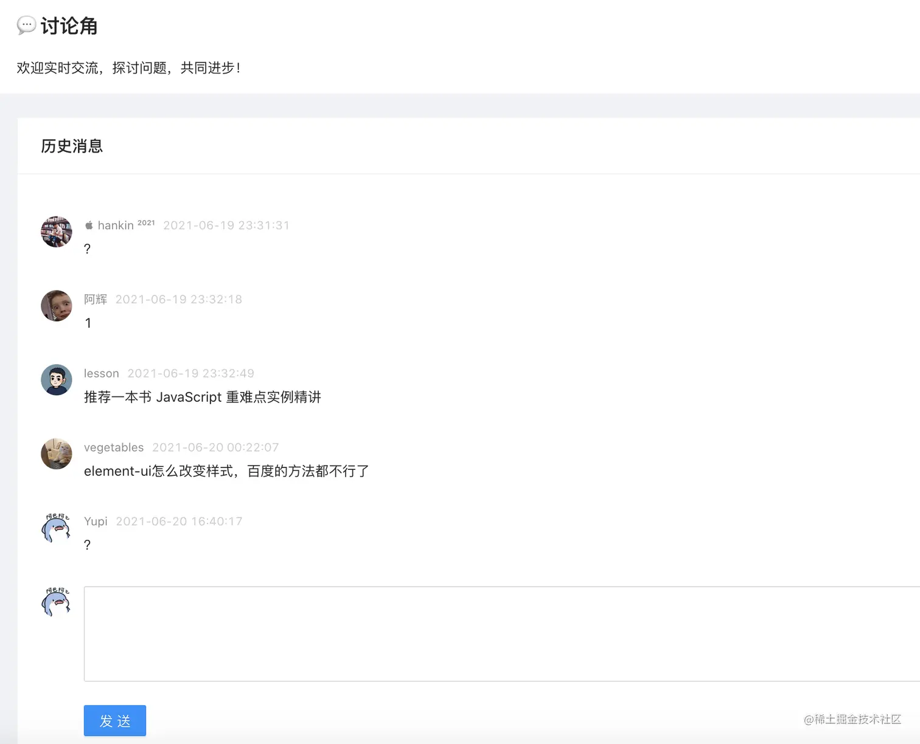Screen dimensions: 920x744
Task: Click lesson's JavaScript book recommendation message
Action: [x=203, y=397]
